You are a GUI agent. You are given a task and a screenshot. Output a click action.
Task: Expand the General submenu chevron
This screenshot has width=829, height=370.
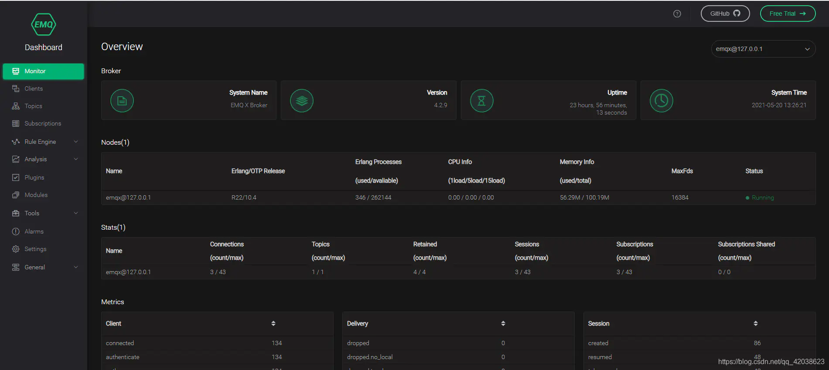click(76, 267)
